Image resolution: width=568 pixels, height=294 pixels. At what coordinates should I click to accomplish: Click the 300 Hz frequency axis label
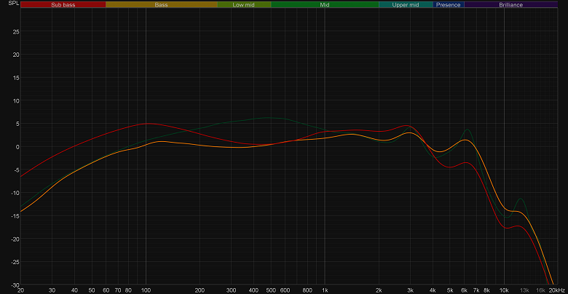coord(231,290)
